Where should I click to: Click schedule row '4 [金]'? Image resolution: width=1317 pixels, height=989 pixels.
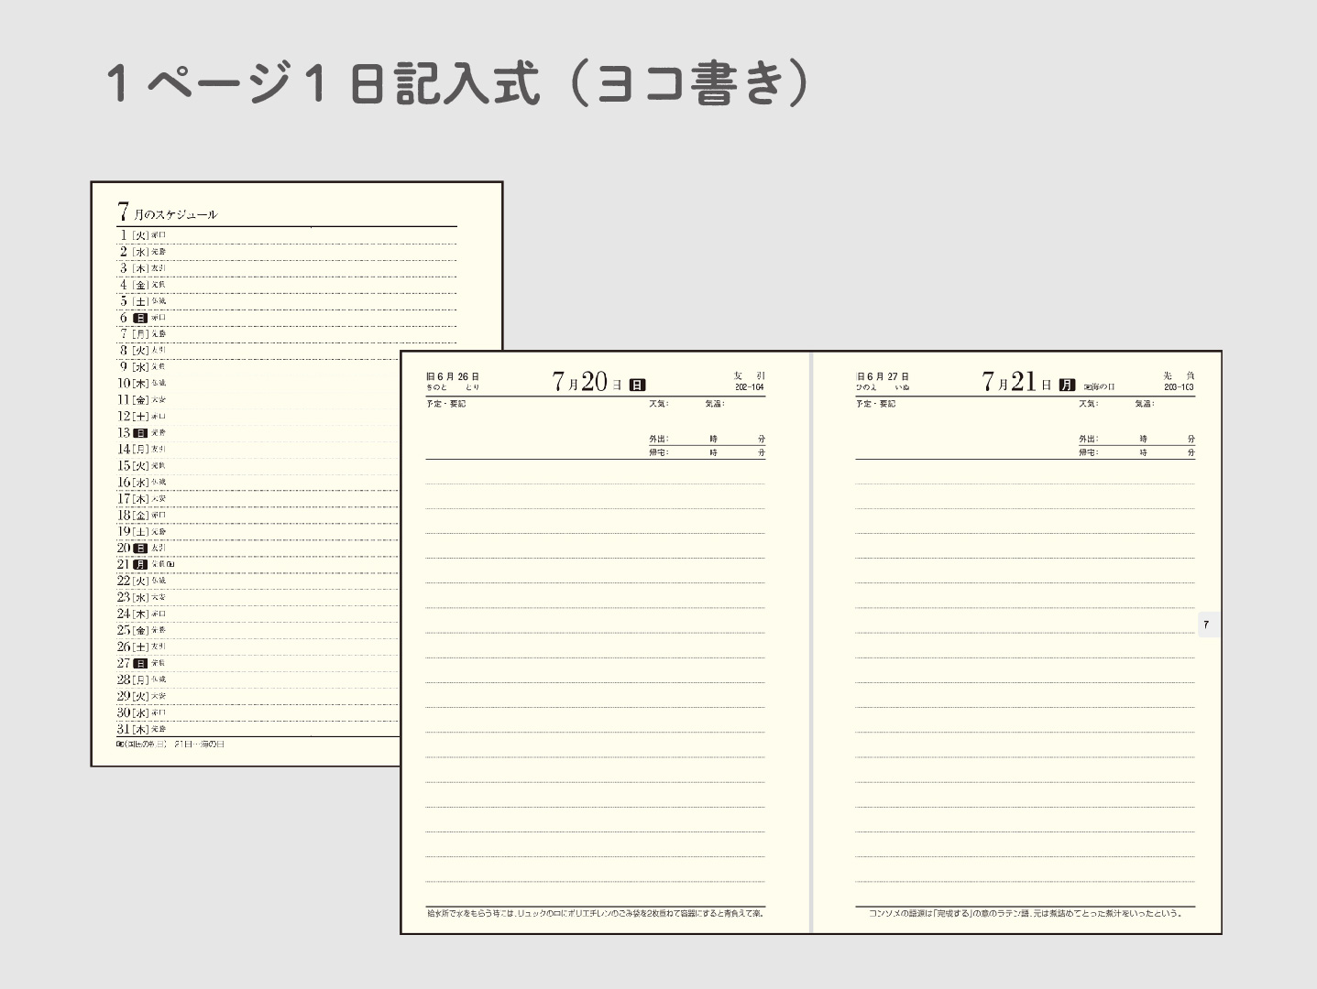[287, 285]
